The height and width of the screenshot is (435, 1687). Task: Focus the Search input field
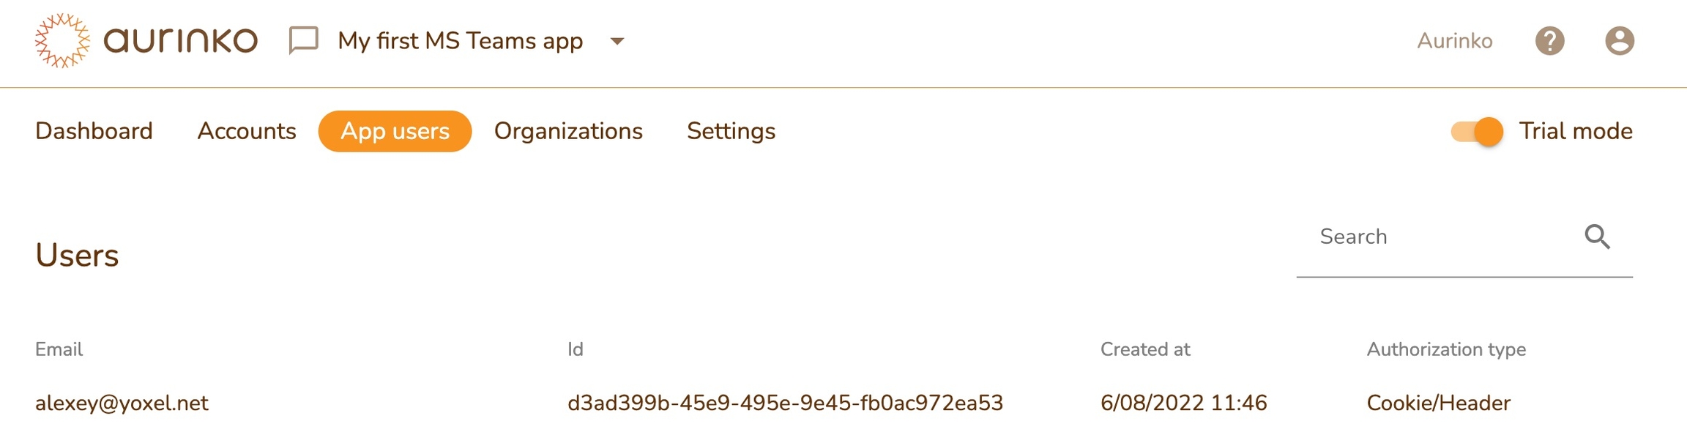coord(1435,237)
